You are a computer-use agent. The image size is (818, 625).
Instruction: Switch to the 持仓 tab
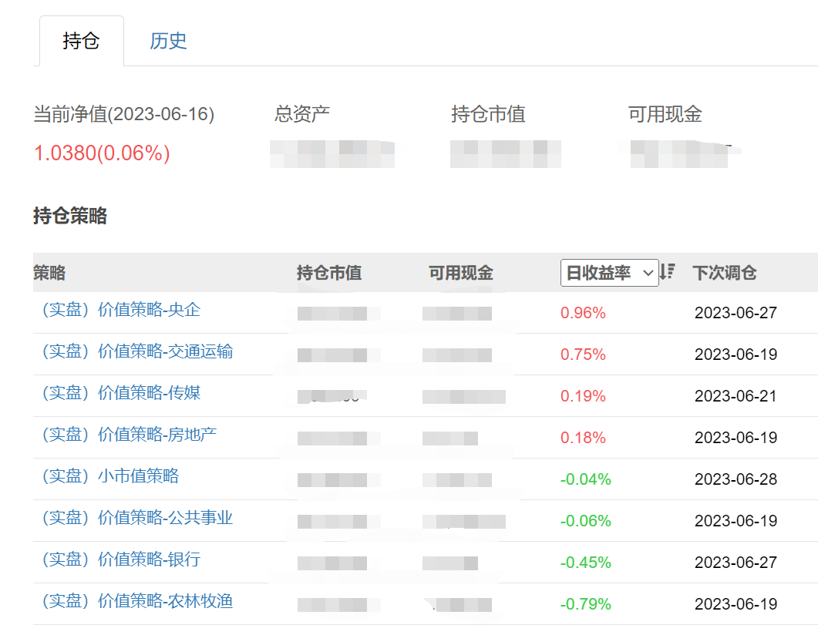(x=82, y=41)
